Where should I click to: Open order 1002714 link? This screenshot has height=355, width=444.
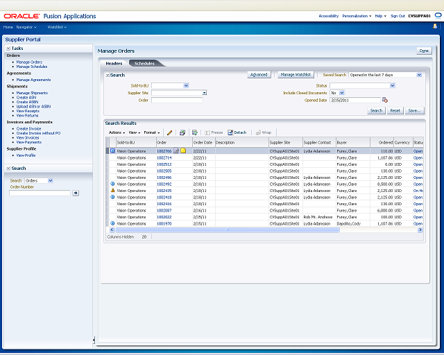point(164,157)
